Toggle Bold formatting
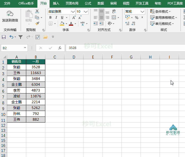Image resolution: width=185 pixels, height=157 pixels. pos(50,17)
